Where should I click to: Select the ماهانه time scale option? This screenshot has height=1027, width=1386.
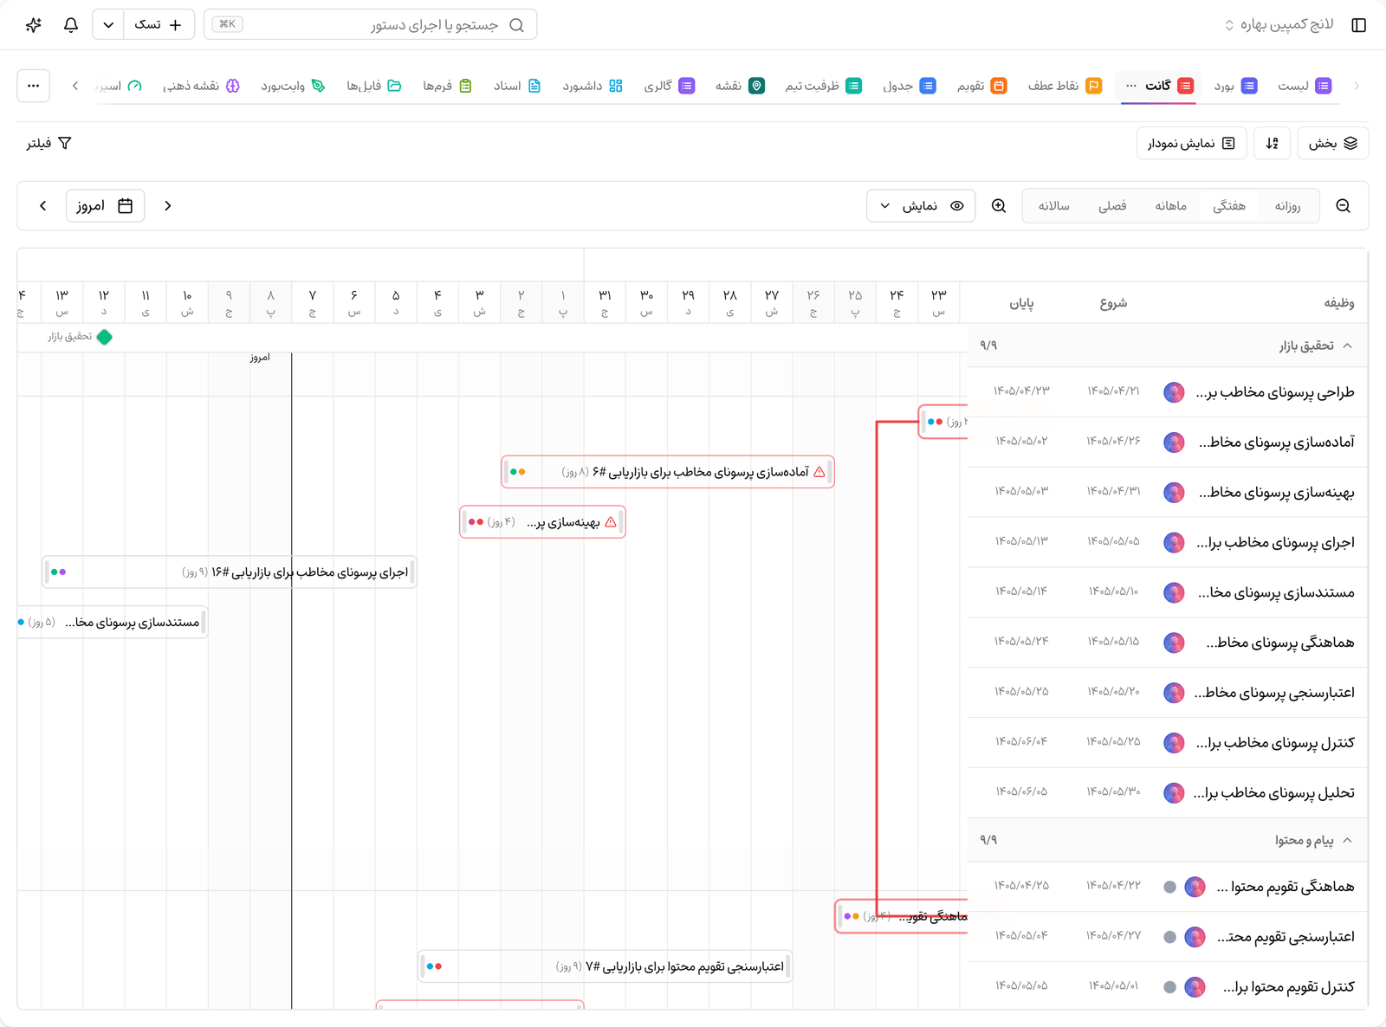coord(1170,206)
